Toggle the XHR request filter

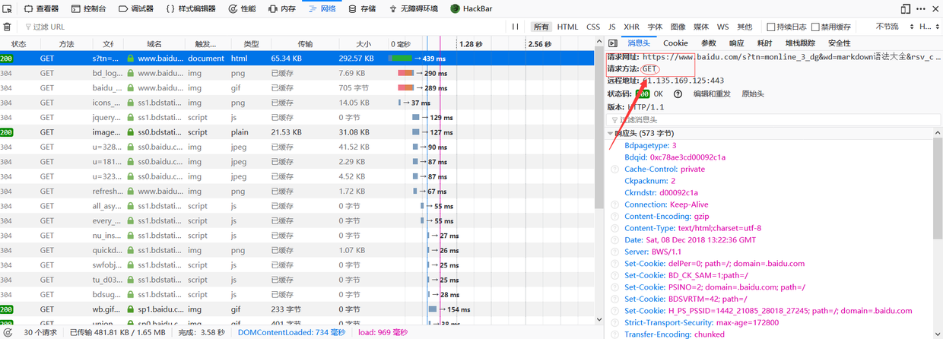631,27
